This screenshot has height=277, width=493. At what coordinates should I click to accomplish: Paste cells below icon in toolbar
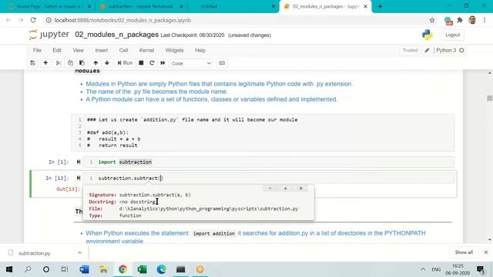point(82,63)
